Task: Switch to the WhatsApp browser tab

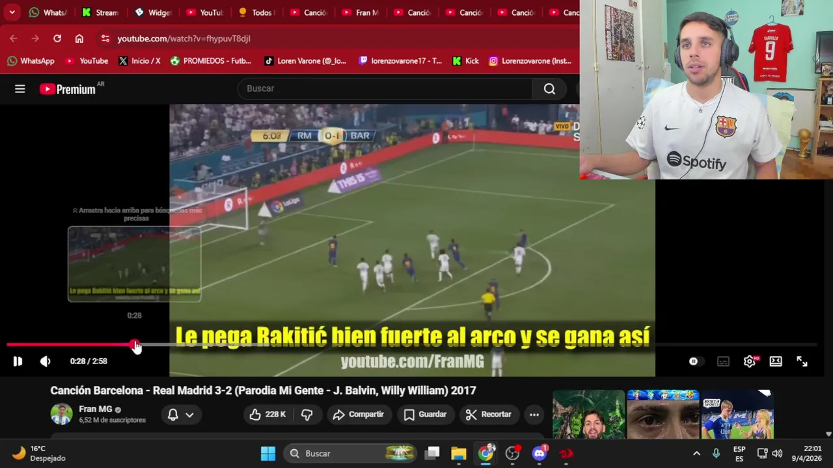Action: click(48, 12)
